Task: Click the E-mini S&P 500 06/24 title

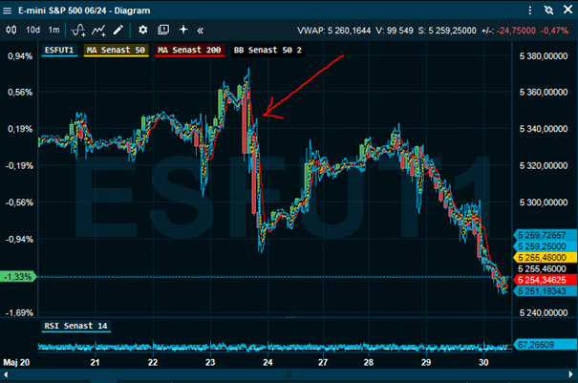Action: [84, 11]
